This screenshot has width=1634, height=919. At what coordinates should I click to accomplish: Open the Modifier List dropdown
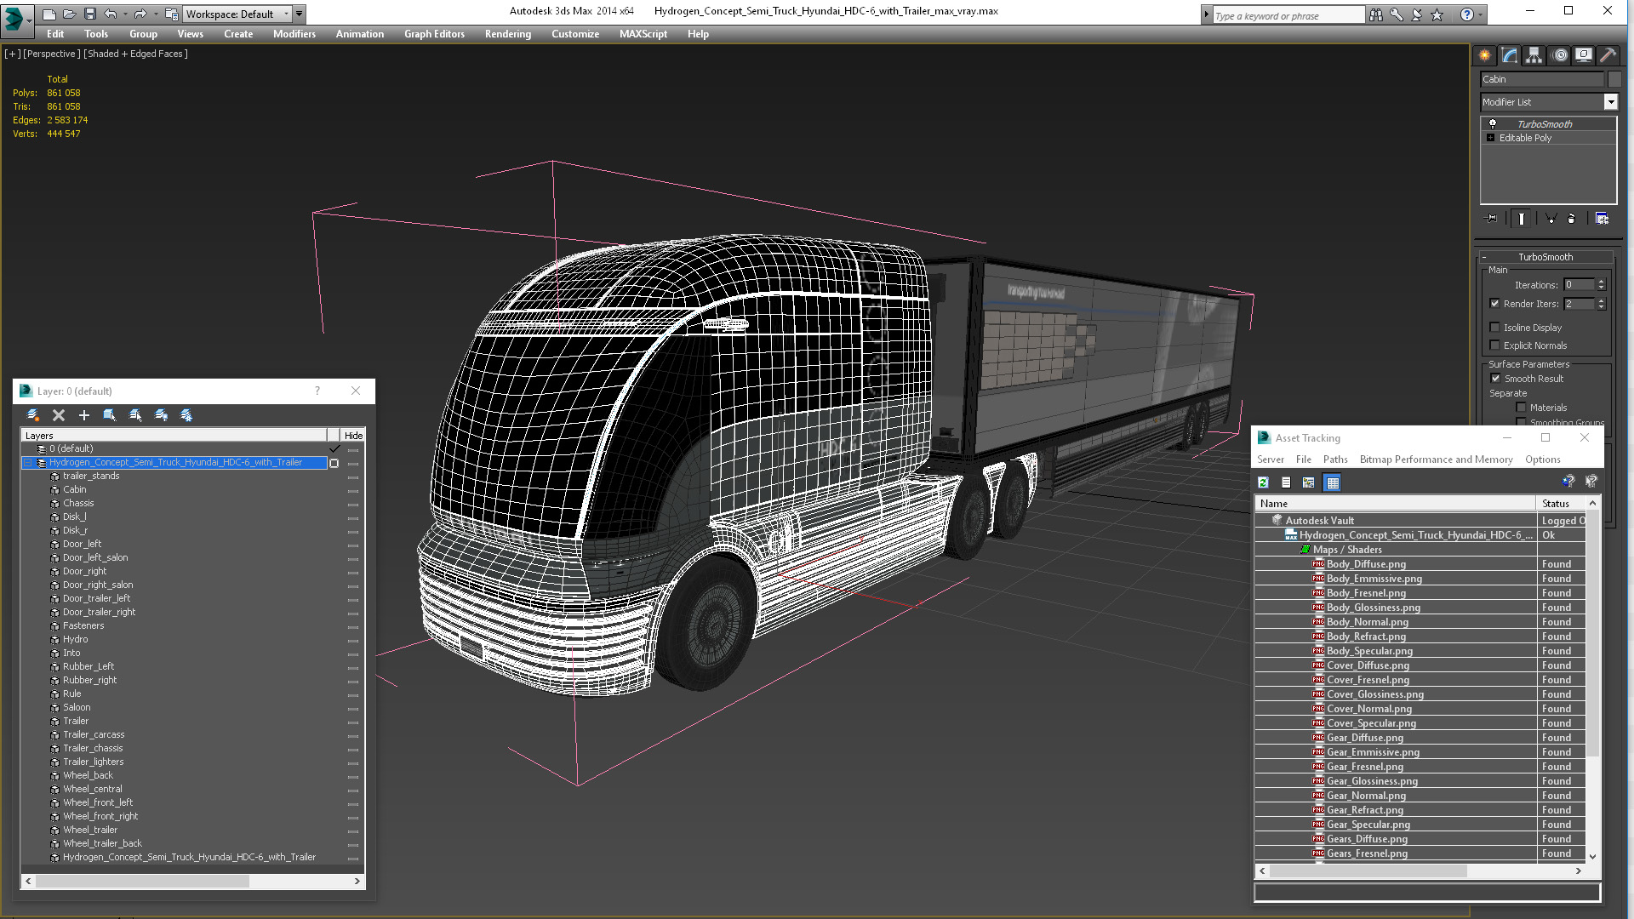tap(1610, 102)
